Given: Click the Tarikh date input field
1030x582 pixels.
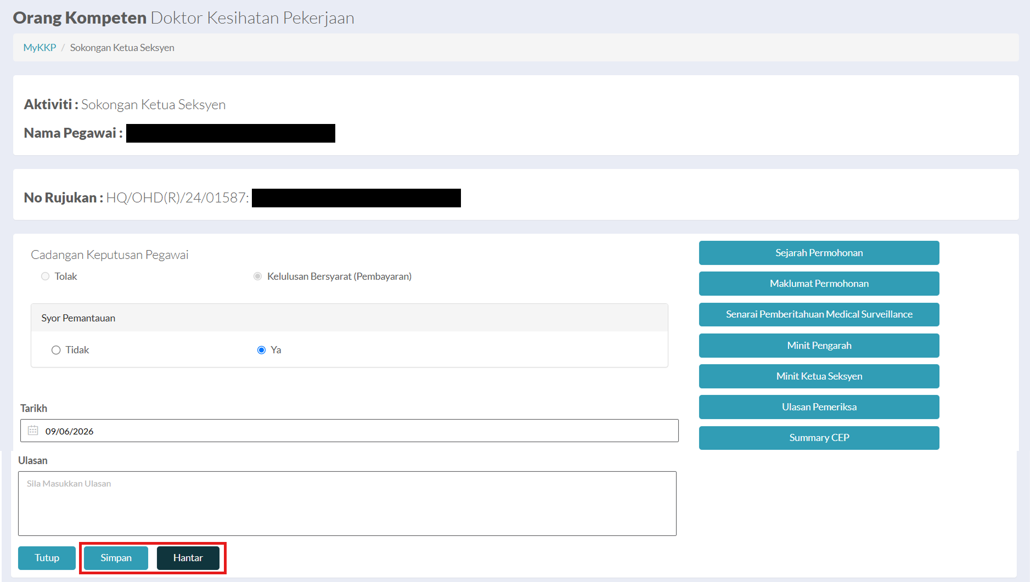Looking at the screenshot, I should (x=350, y=431).
